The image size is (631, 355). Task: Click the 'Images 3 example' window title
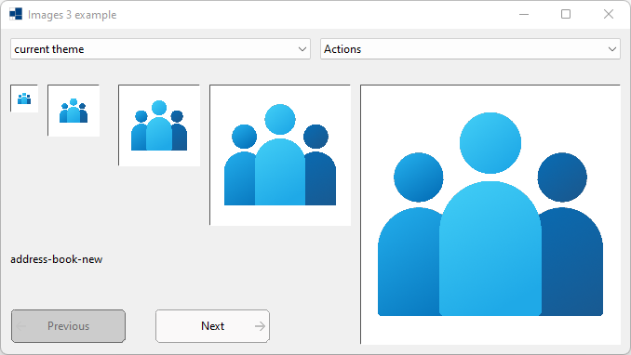coord(72,15)
